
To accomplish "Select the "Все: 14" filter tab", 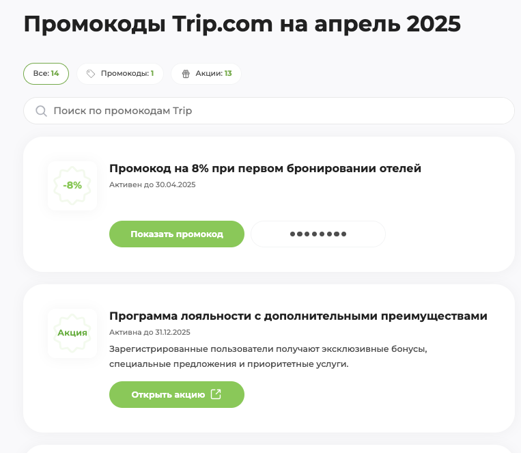I will pyautogui.click(x=46, y=74).
